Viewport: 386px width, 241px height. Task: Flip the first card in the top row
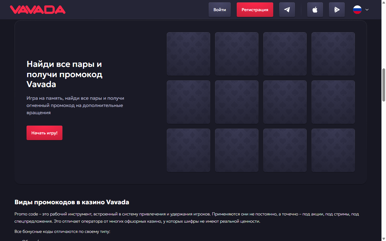[188, 54]
